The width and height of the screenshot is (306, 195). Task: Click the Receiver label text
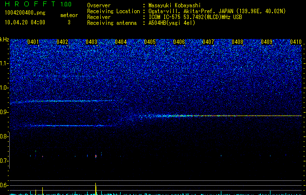(99, 17)
